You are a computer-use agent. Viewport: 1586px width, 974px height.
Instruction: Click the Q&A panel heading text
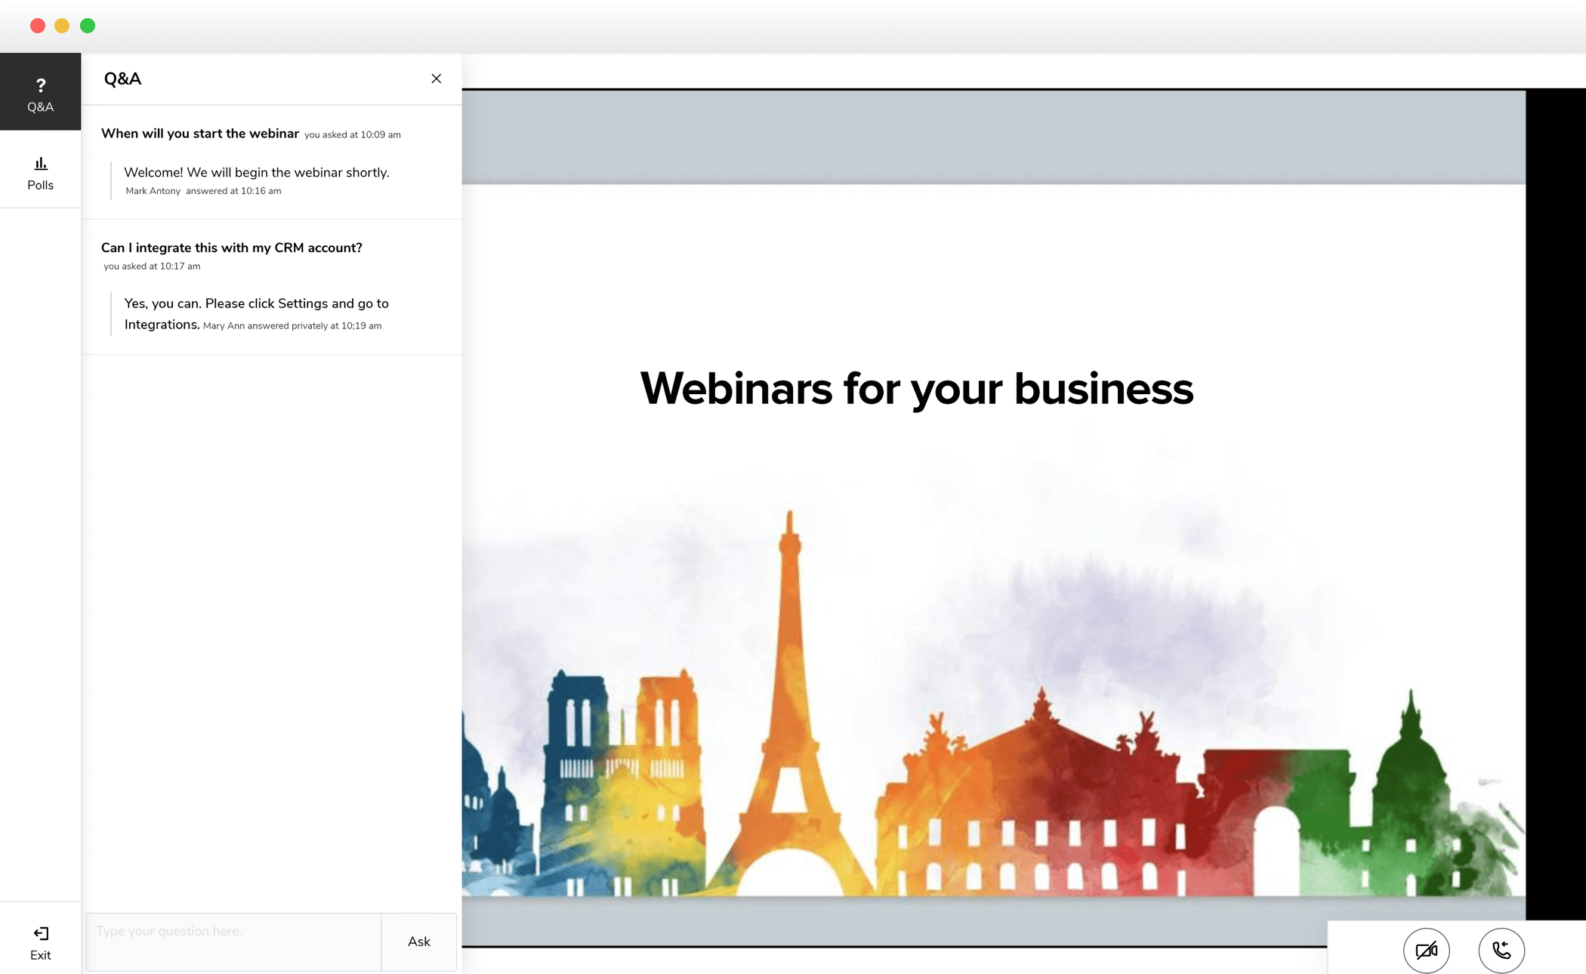pyautogui.click(x=122, y=79)
